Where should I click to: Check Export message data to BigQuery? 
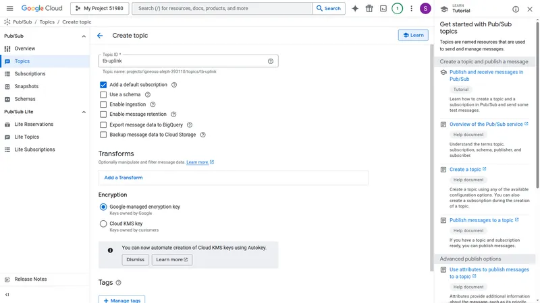click(103, 125)
